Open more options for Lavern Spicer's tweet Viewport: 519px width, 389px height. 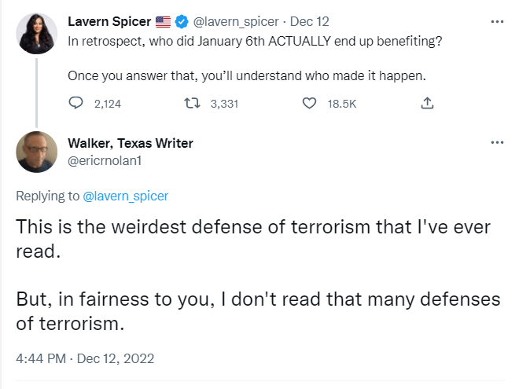pyautogui.click(x=496, y=21)
